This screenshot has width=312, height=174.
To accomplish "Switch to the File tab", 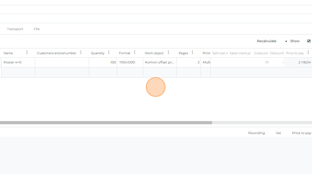I will pos(37,29).
